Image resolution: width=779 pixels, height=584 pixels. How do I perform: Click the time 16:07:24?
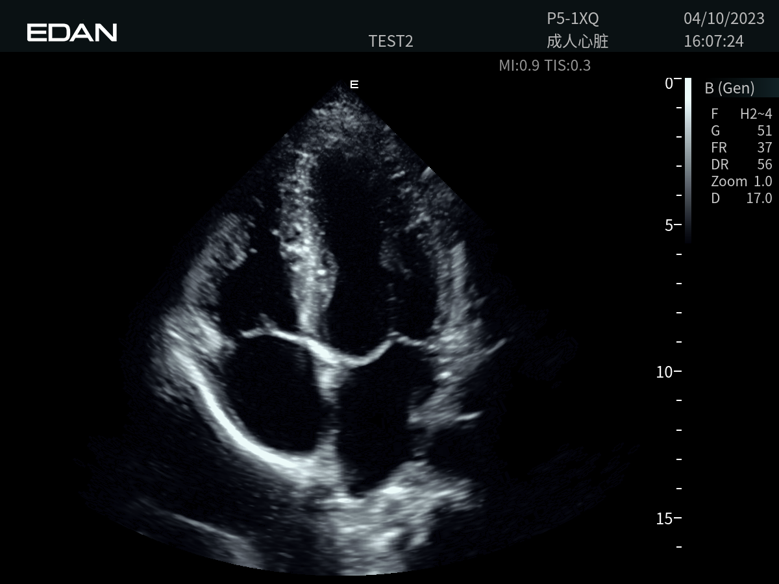point(713,42)
